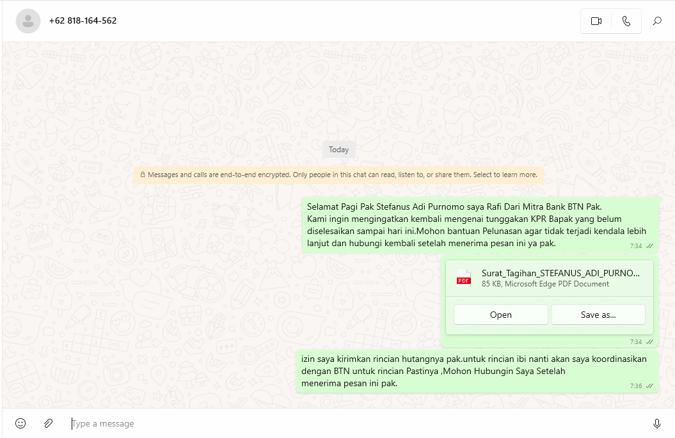
Task: Click the red PDF file icon
Action: click(463, 279)
